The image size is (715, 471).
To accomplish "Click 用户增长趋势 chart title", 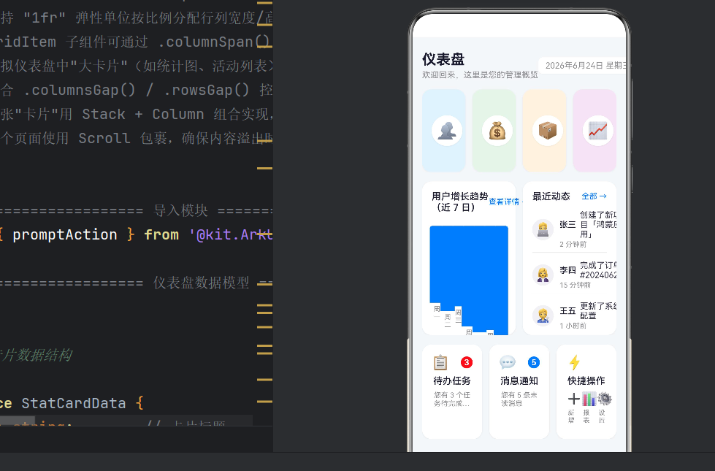I will tap(459, 202).
